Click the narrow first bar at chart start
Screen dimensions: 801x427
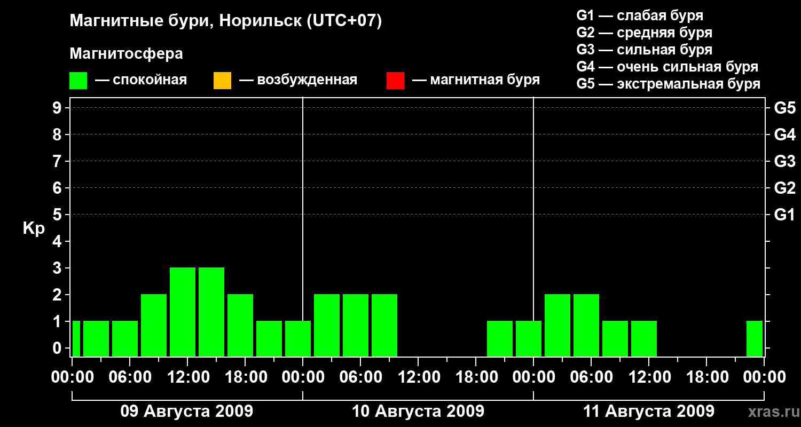[x=76, y=338]
